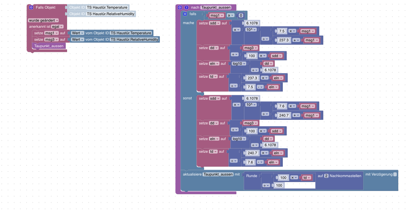410x211 pixels.
Task: Open gear settings on nach Taupunkt_aussen function
Action: tap(180, 7)
